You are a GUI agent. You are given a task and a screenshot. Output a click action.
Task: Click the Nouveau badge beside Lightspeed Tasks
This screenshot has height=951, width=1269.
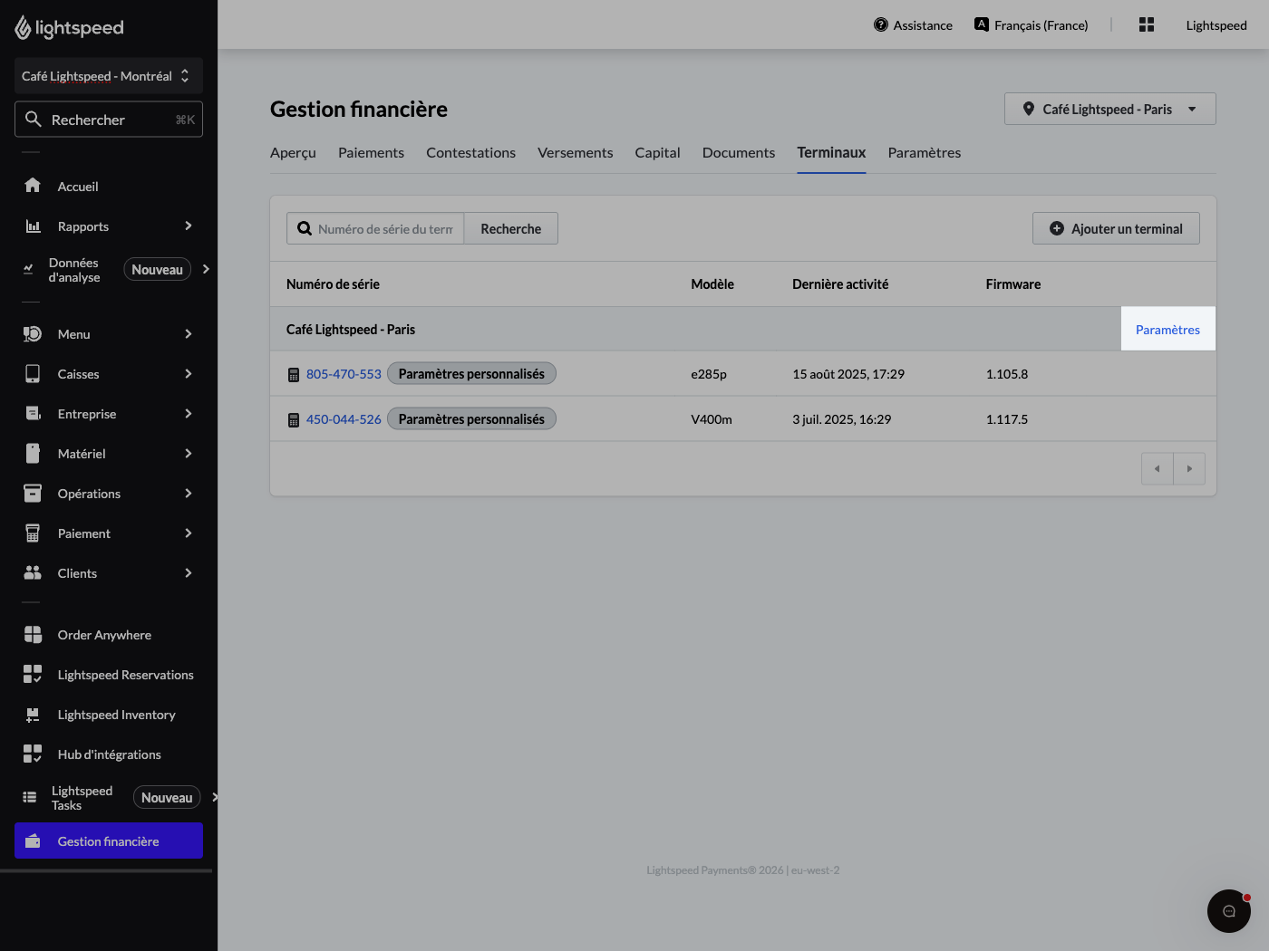point(167,798)
